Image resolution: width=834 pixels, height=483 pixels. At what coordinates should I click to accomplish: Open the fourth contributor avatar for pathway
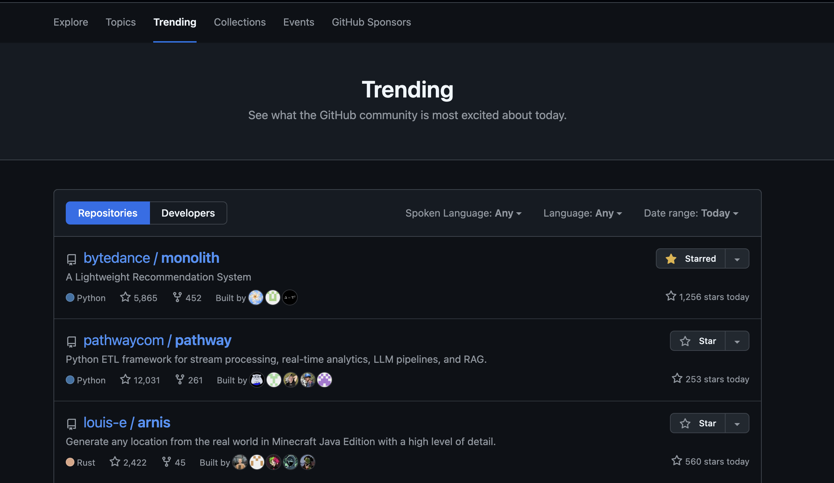pyautogui.click(x=308, y=380)
